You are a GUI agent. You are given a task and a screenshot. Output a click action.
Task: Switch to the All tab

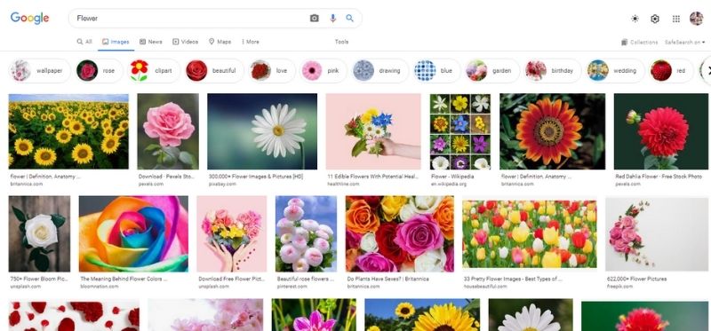pyautogui.click(x=84, y=42)
